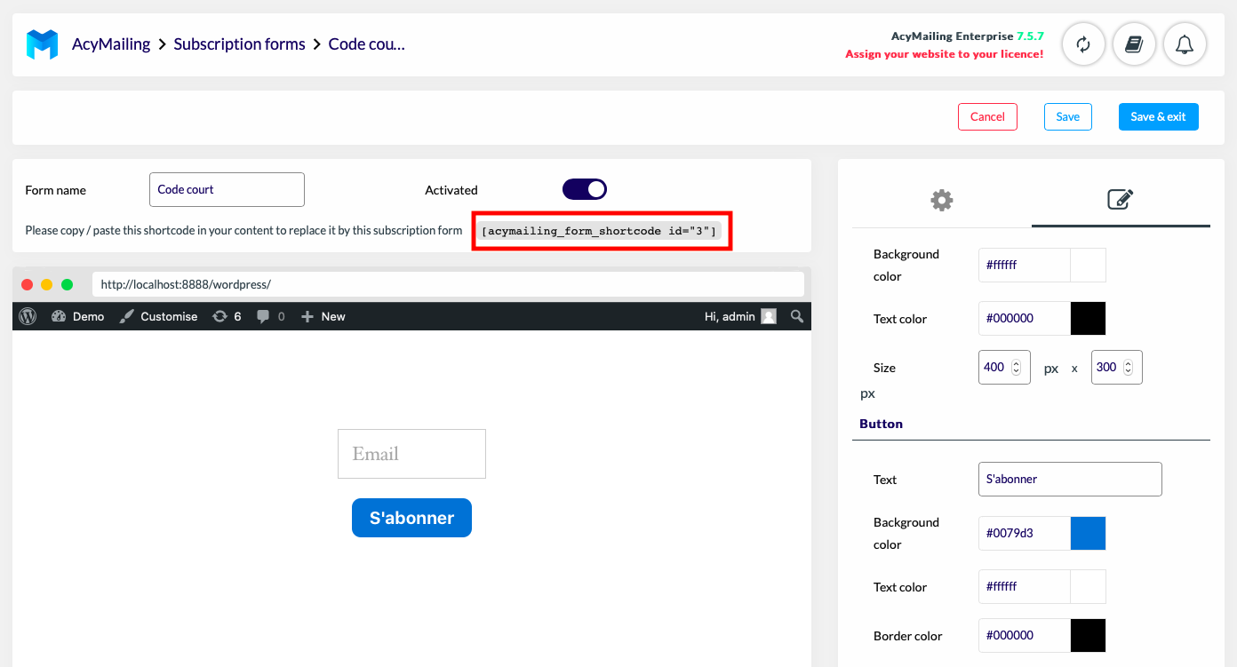
Task: Cancel the form editing
Action: coord(987,116)
